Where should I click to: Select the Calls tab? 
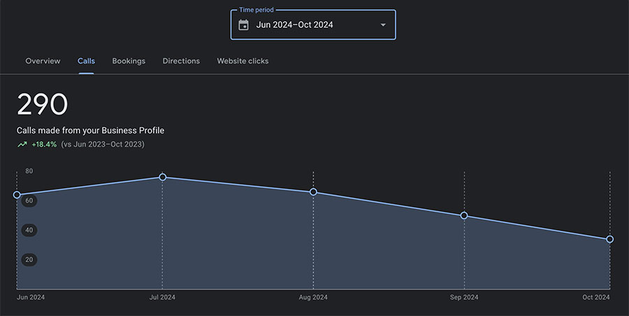click(86, 61)
